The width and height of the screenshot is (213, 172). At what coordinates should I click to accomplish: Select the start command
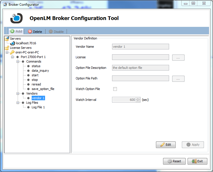click(x=35, y=75)
